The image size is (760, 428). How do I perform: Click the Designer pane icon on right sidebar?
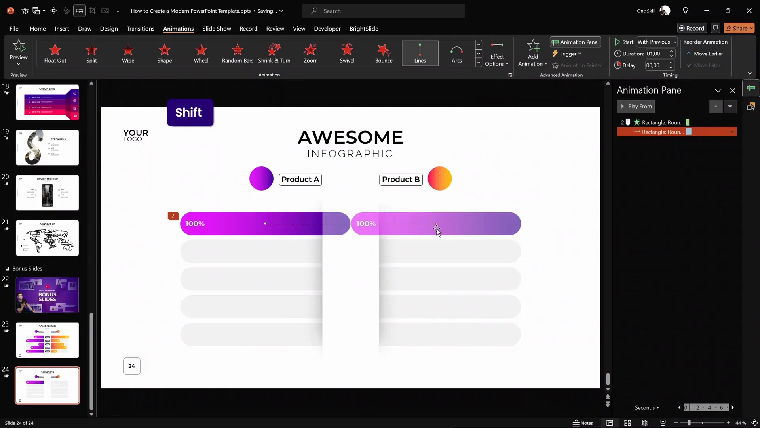coord(751,106)
